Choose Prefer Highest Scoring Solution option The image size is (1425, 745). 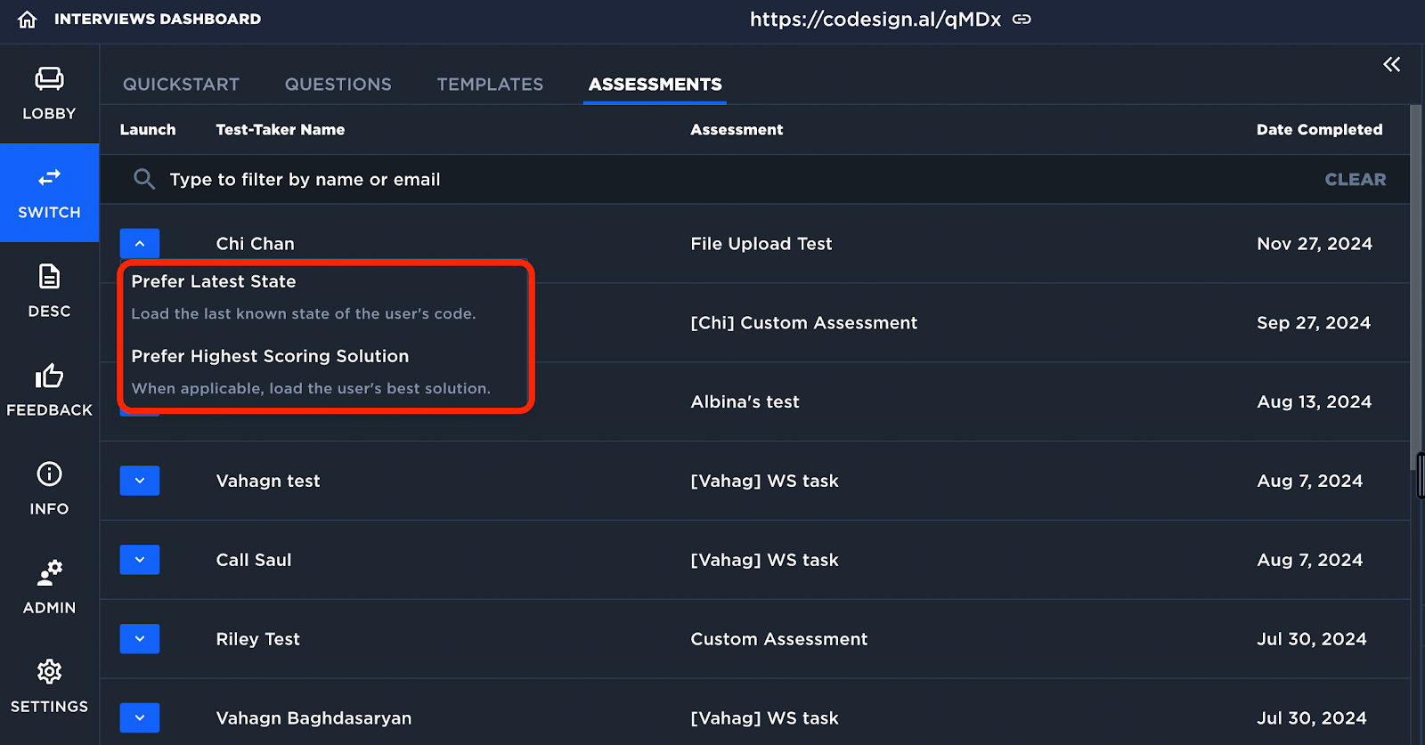(326, 371)
